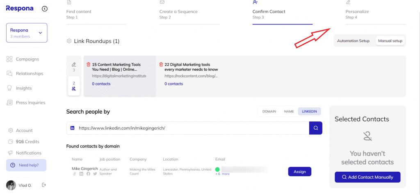Collapse the sidebar with the back arrow
The width and height of the screenshot is (420, 195).
coord(45,9)
